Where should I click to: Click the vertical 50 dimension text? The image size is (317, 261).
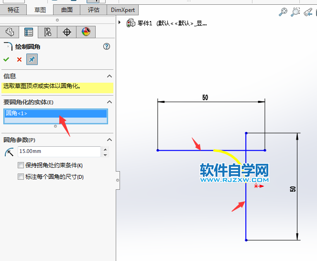pyautogui.click(x=293, y=189)
